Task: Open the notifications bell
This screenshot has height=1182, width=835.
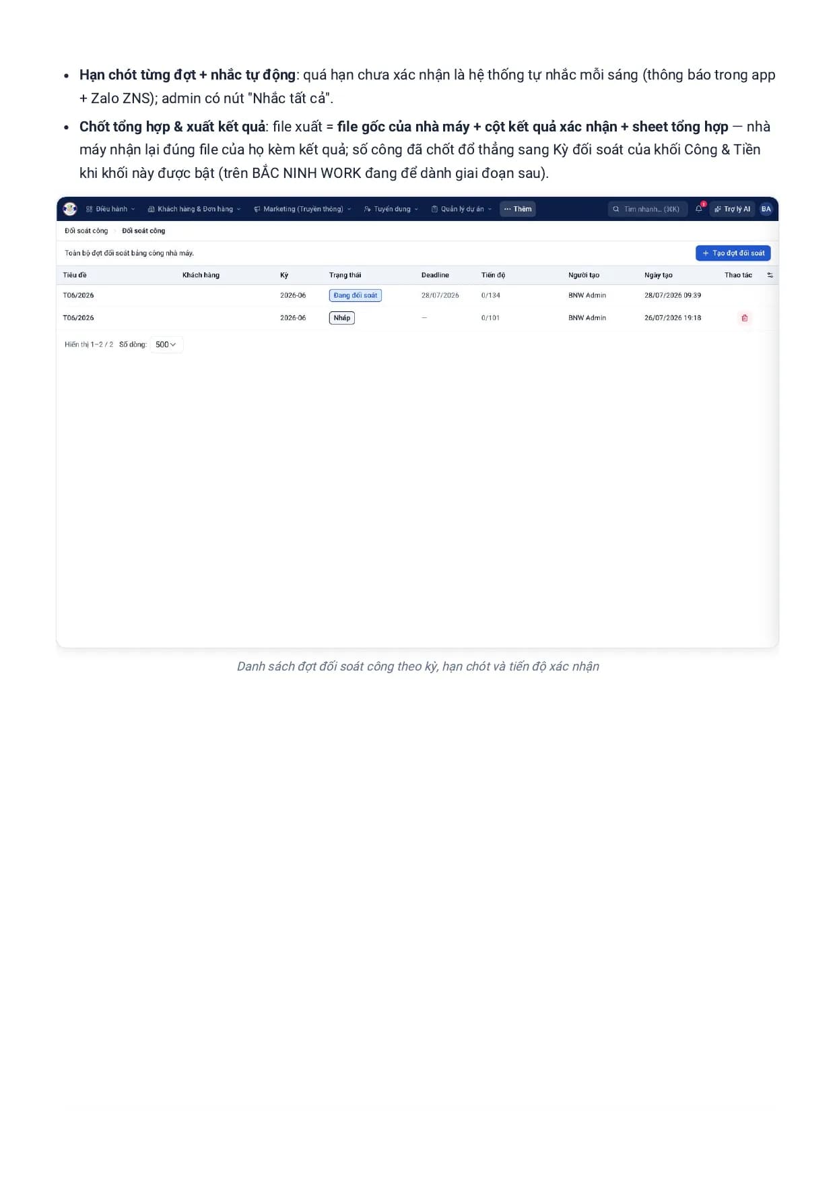Action: pos(699,209)
